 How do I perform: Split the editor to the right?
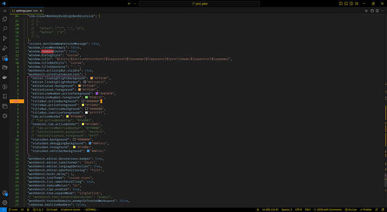(x=377, y=11)
